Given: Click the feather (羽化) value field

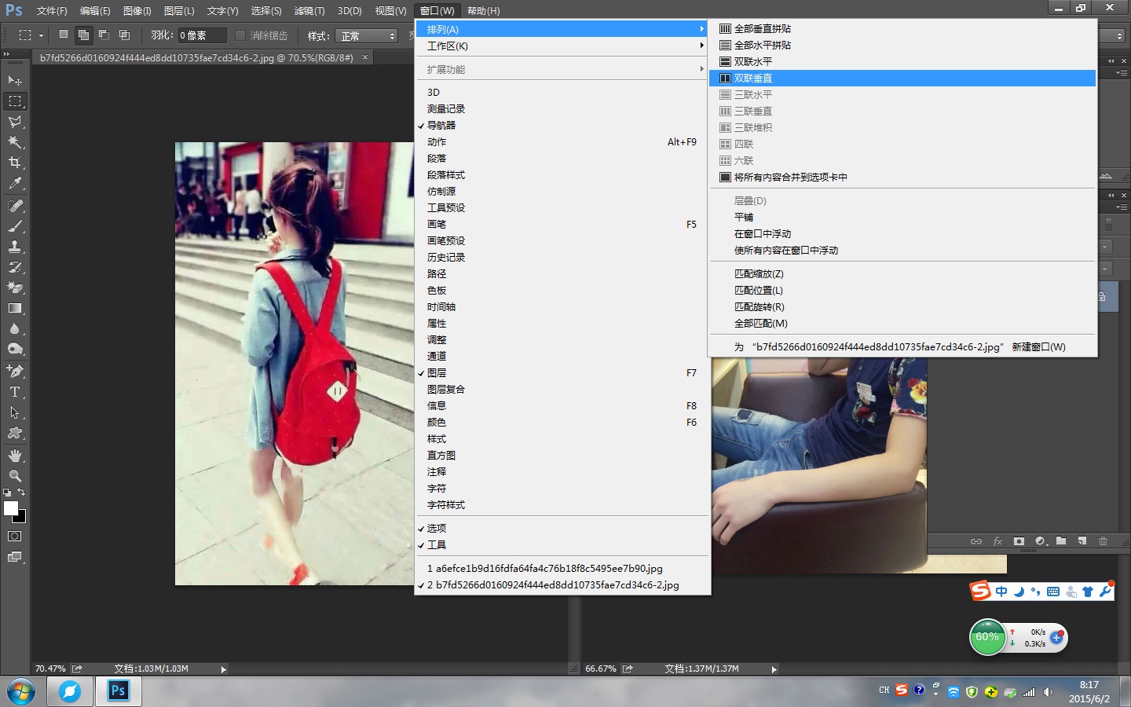Looking at the screenshot, I should tap(202, 35).
